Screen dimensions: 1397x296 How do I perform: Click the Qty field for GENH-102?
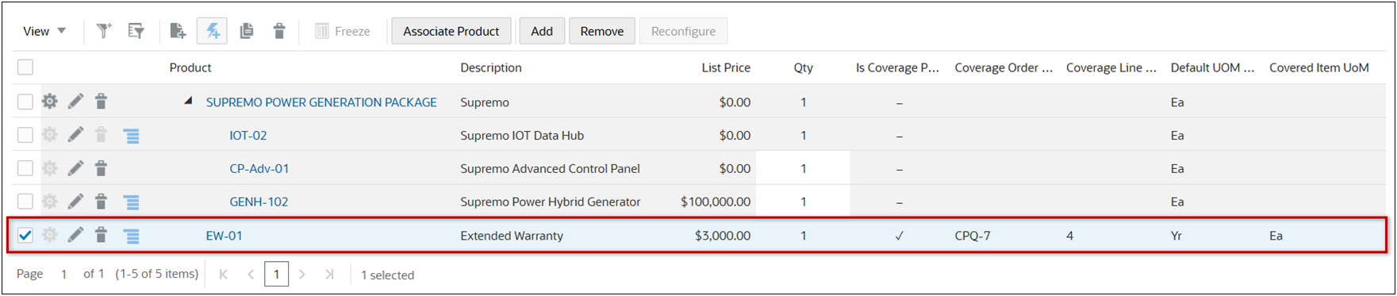[803, 202]
